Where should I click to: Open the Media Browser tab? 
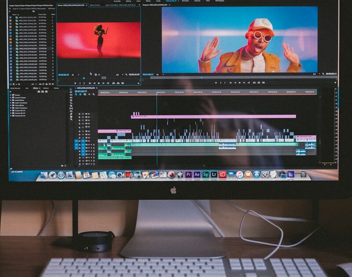pos(15,88)
